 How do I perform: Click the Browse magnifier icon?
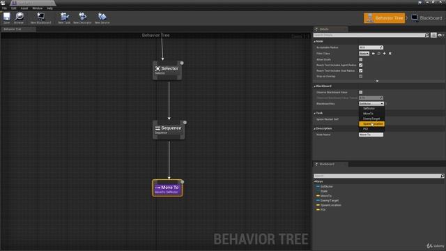coord(19,17)
